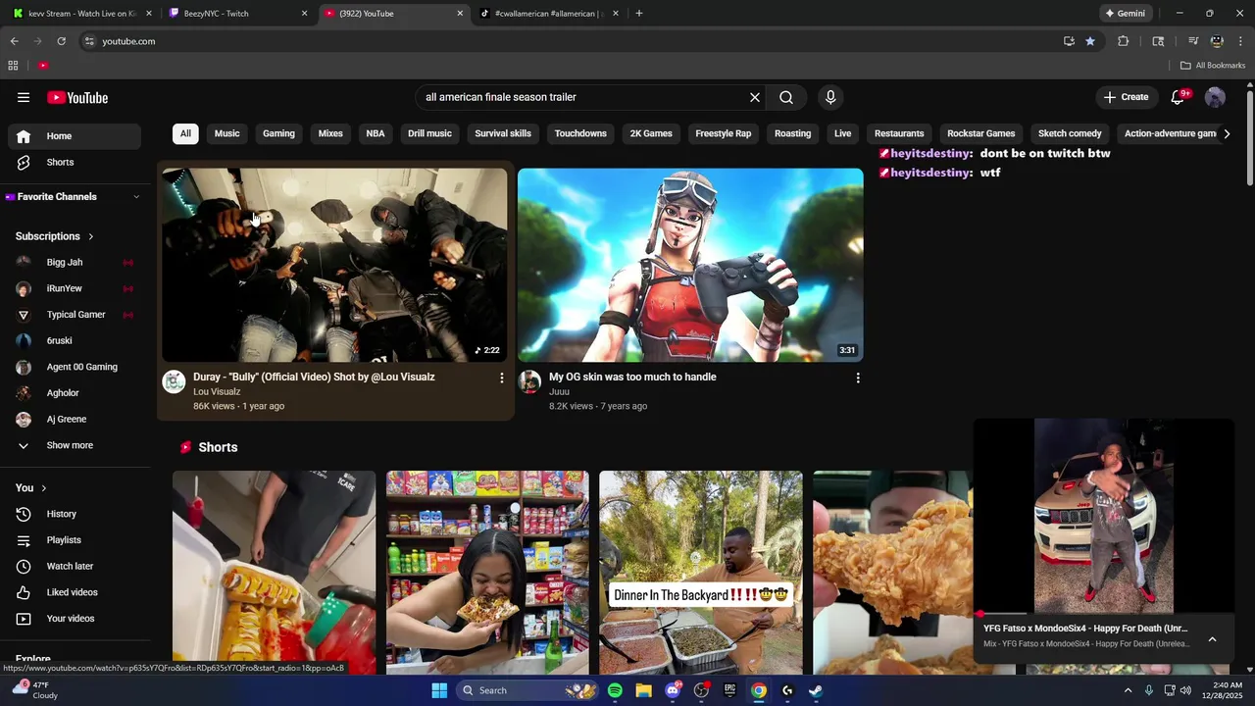Open options menu for Duray Bully video
This screenshot has height=706, width=1255.
point(502,378)
